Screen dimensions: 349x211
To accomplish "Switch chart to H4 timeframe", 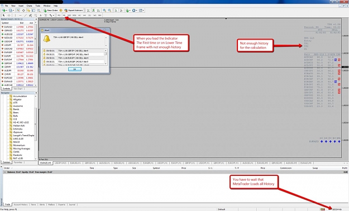I will tap(84, 16).
